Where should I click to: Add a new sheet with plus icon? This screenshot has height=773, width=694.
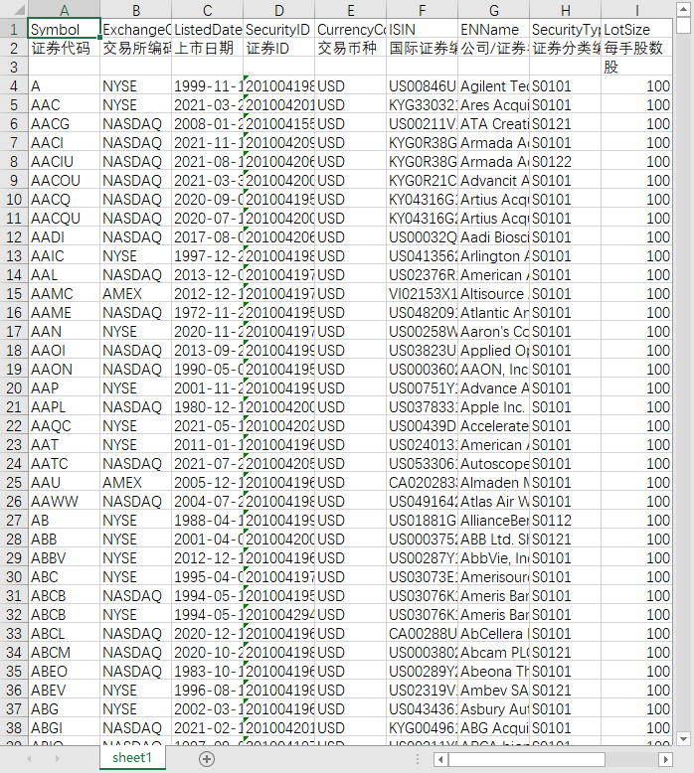click(x=207, y=759)
